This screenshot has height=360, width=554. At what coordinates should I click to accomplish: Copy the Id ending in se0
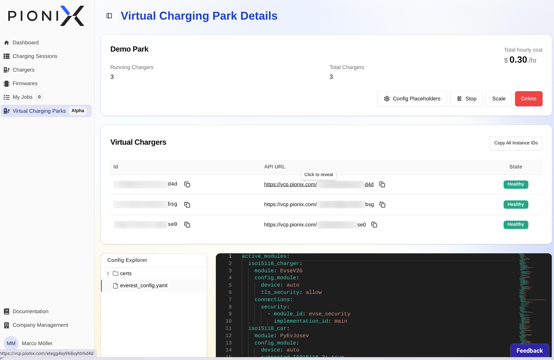tap(187, 224)
